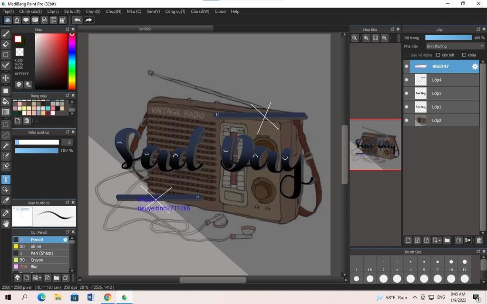487x304 pixels.
Task: Adjust the Độ trong layer opacity slider
Action: click(448, 38)
